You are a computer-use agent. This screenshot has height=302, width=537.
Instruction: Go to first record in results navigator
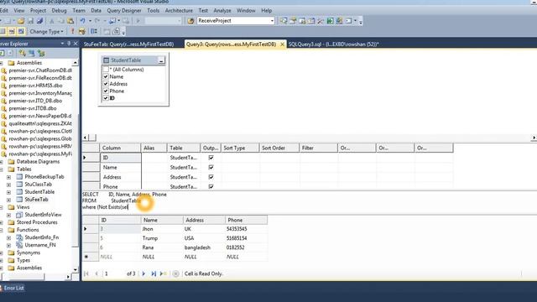[x=86, y=273]
